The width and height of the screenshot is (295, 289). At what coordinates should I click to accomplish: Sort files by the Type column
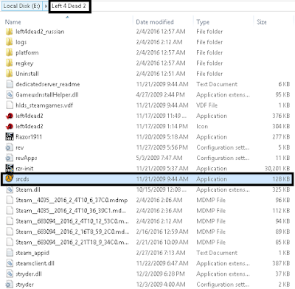pos(203,22)
